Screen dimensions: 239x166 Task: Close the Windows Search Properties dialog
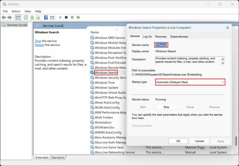pos(227,28)
